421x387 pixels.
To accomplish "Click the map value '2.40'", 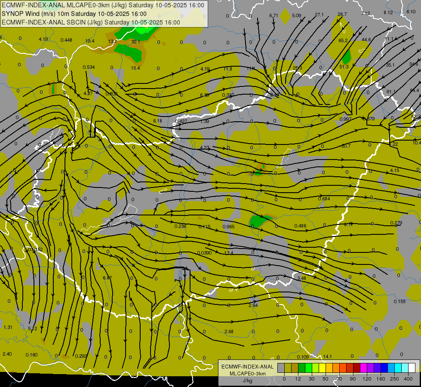I will [x=7, y=354].
